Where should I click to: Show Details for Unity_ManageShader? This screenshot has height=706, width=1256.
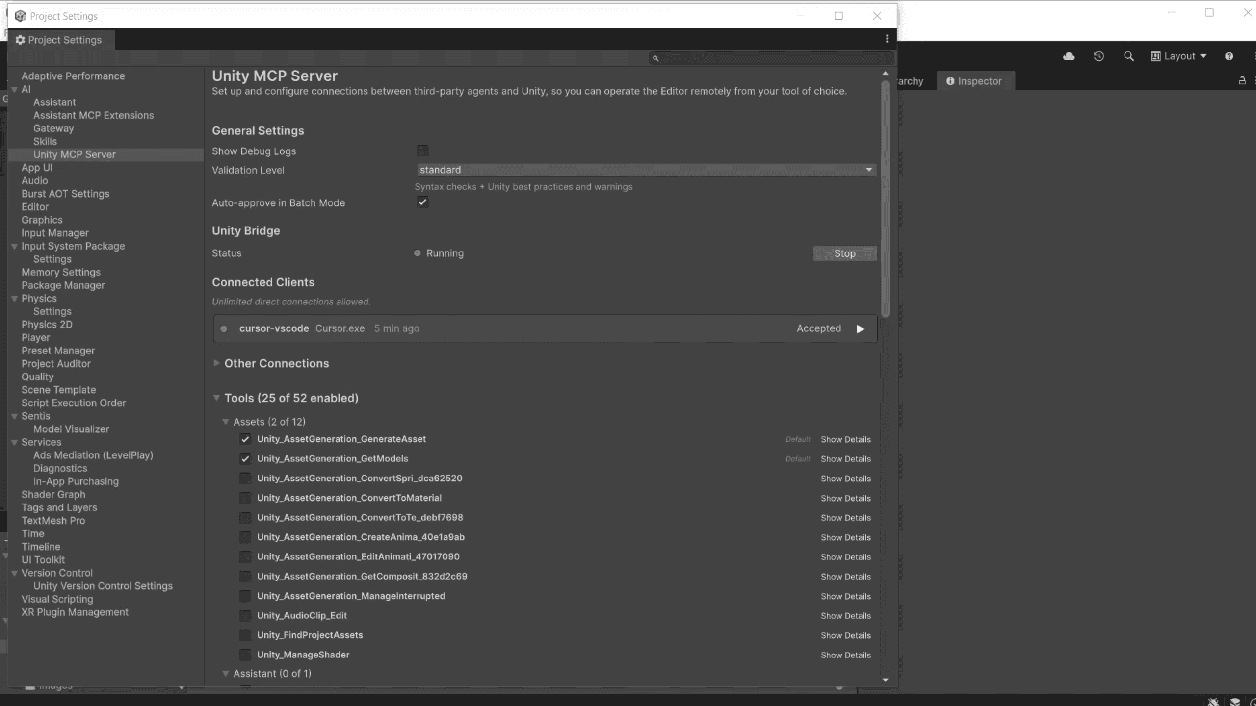[x=846, y=655]
